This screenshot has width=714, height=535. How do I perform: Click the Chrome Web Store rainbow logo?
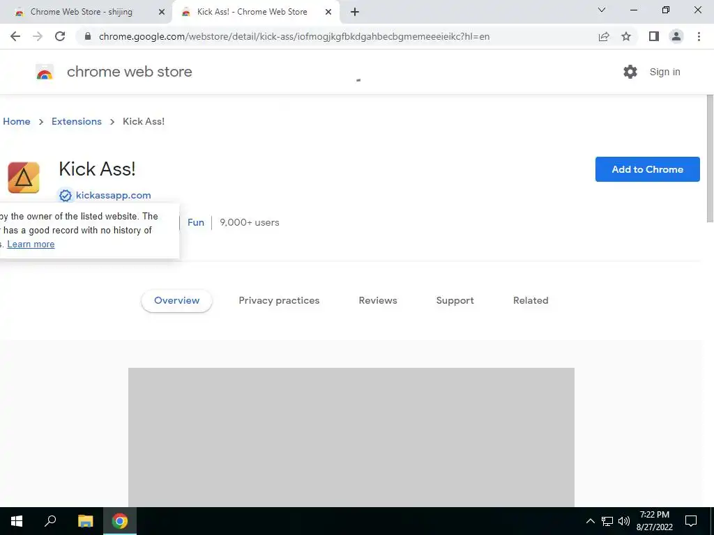coord(45,72)
